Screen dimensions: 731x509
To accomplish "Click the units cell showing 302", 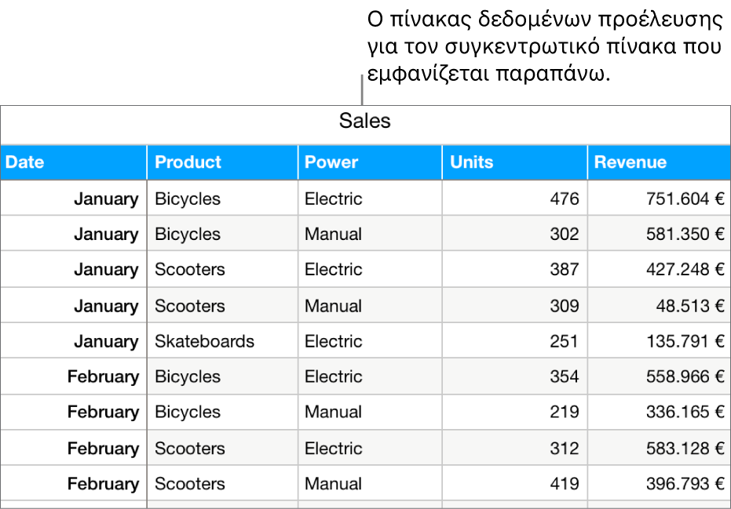I will click(x=564, y=235).
